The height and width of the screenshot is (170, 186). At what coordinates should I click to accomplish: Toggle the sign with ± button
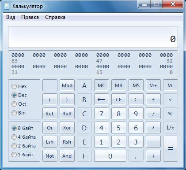point(153,100)
